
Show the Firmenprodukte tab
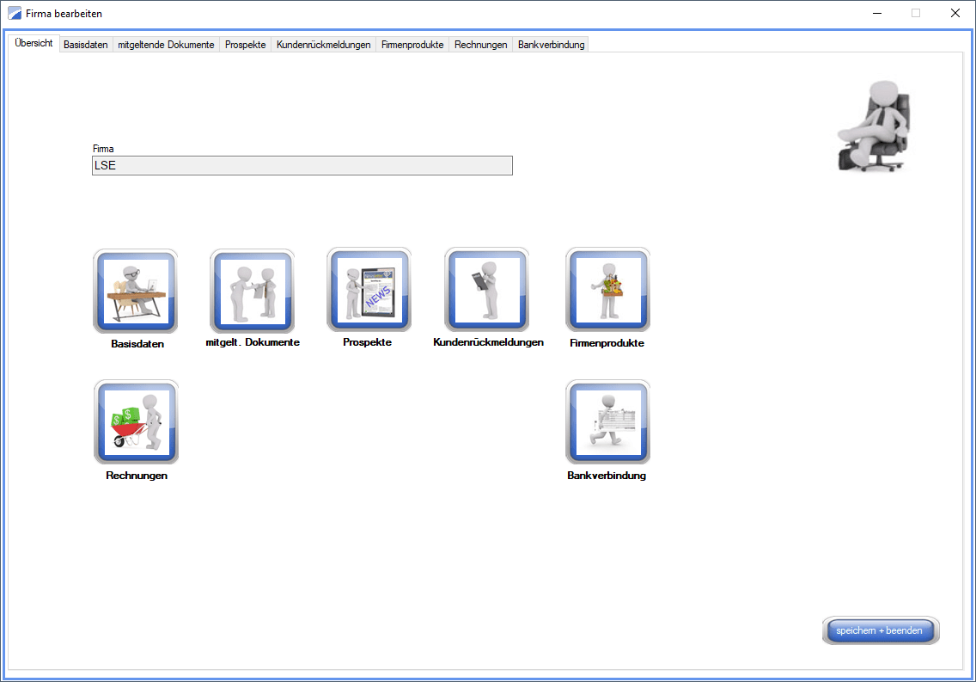tap(412, 45)
